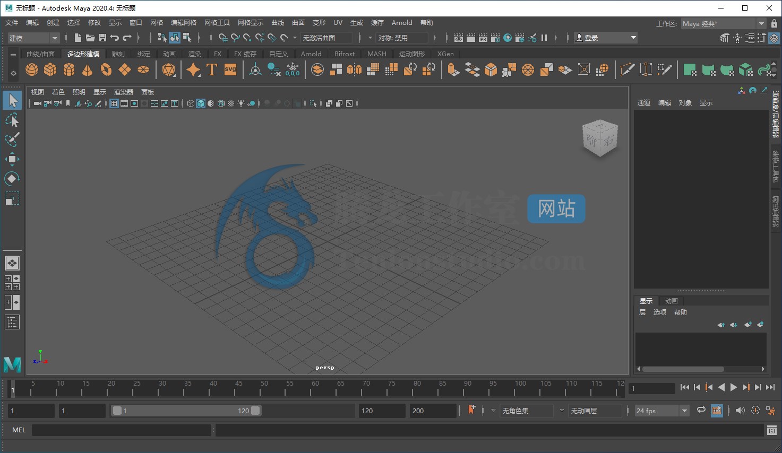Step back to previous key

pyautogui.click(x=709, y=388)
